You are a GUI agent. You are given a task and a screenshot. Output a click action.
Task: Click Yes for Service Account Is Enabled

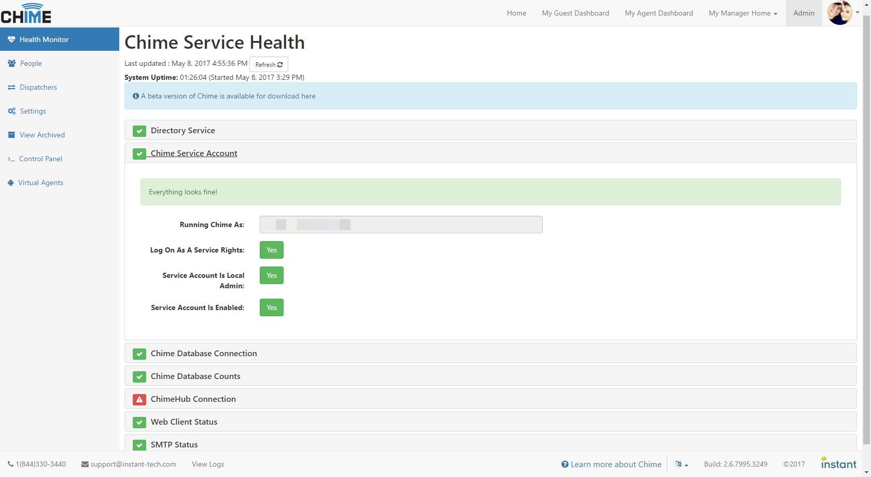(x=272, y=307)
